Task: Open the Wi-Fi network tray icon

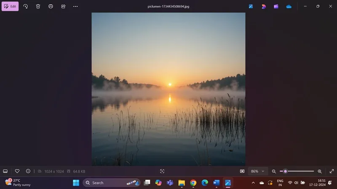Action: pos(290,183)
